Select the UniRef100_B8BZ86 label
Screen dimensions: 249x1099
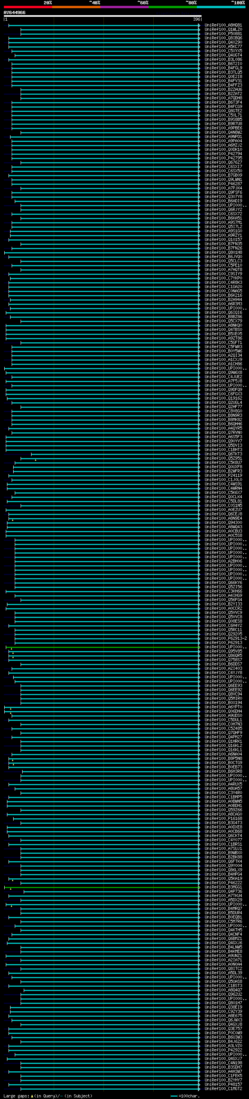coord(223,317)
